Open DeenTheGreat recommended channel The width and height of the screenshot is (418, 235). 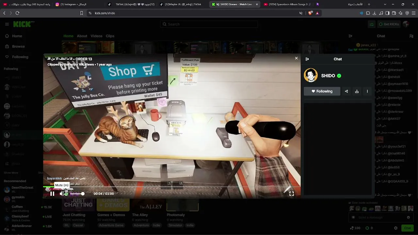click(x=22, y=189)
